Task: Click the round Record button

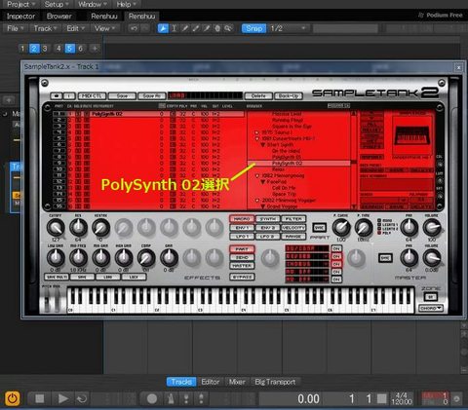Action: click(x=152, y=398)
